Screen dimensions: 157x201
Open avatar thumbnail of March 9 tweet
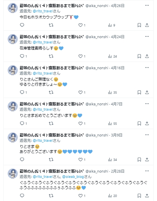(x=13, y=137)
